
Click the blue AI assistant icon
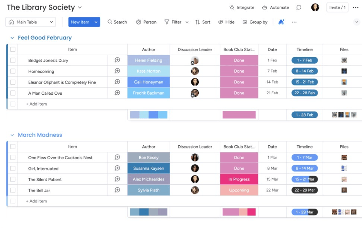click(281, 22)
